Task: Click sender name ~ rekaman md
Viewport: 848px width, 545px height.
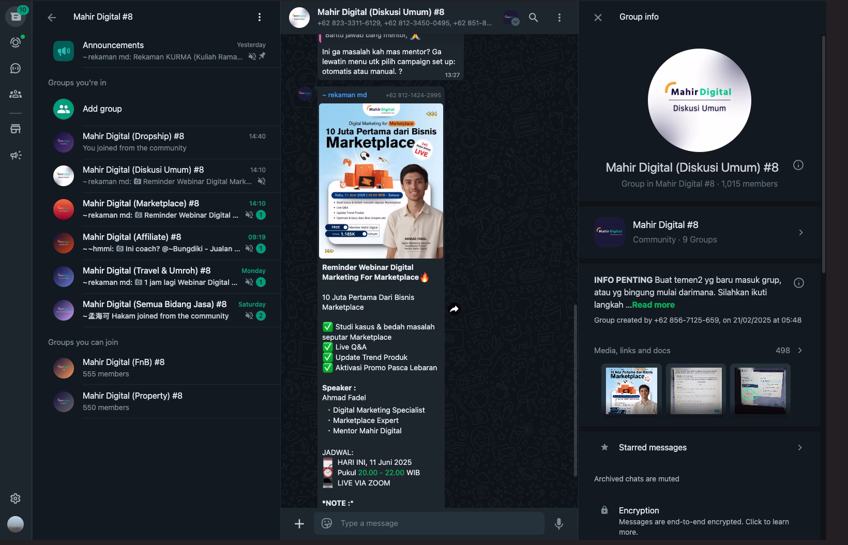Action: click(x=344, y=95)
